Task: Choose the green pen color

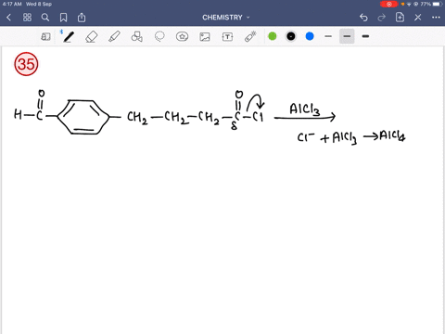Action: click(x=273, y=36)
